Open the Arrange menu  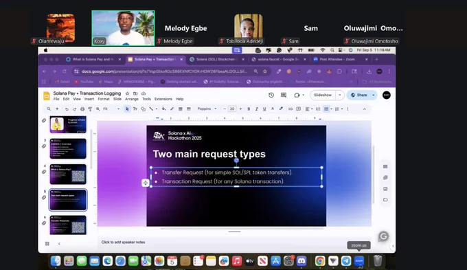(132, 99)
